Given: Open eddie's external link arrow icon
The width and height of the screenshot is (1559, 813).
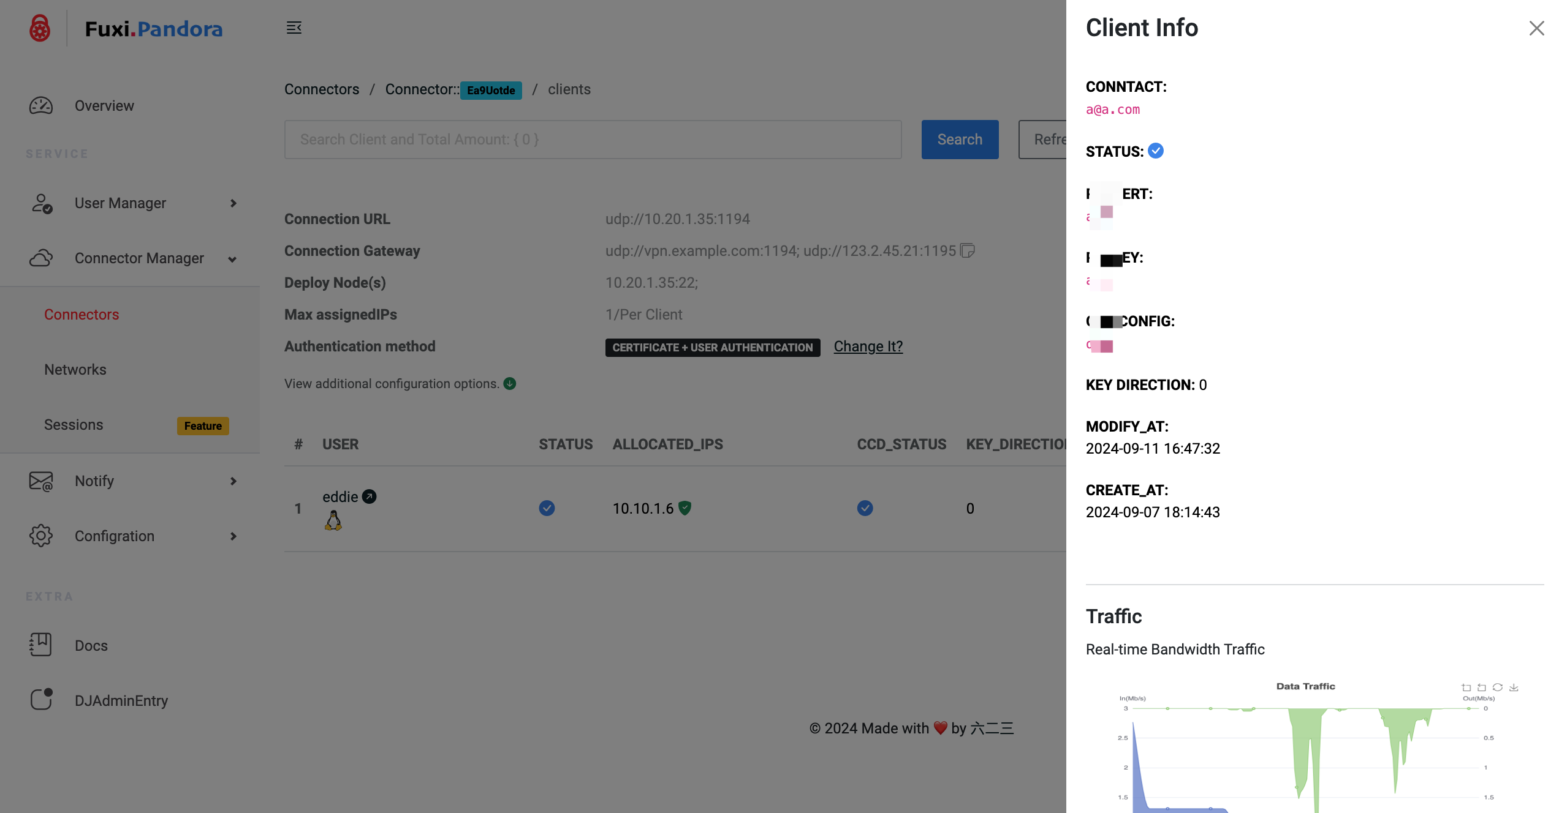Looking at the screenshot, I should [x=369, y=496].
